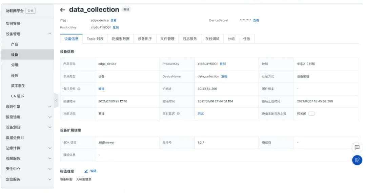Click the region value 华东2（上海）
The image size is (366, 193).
tap(306, 64)
